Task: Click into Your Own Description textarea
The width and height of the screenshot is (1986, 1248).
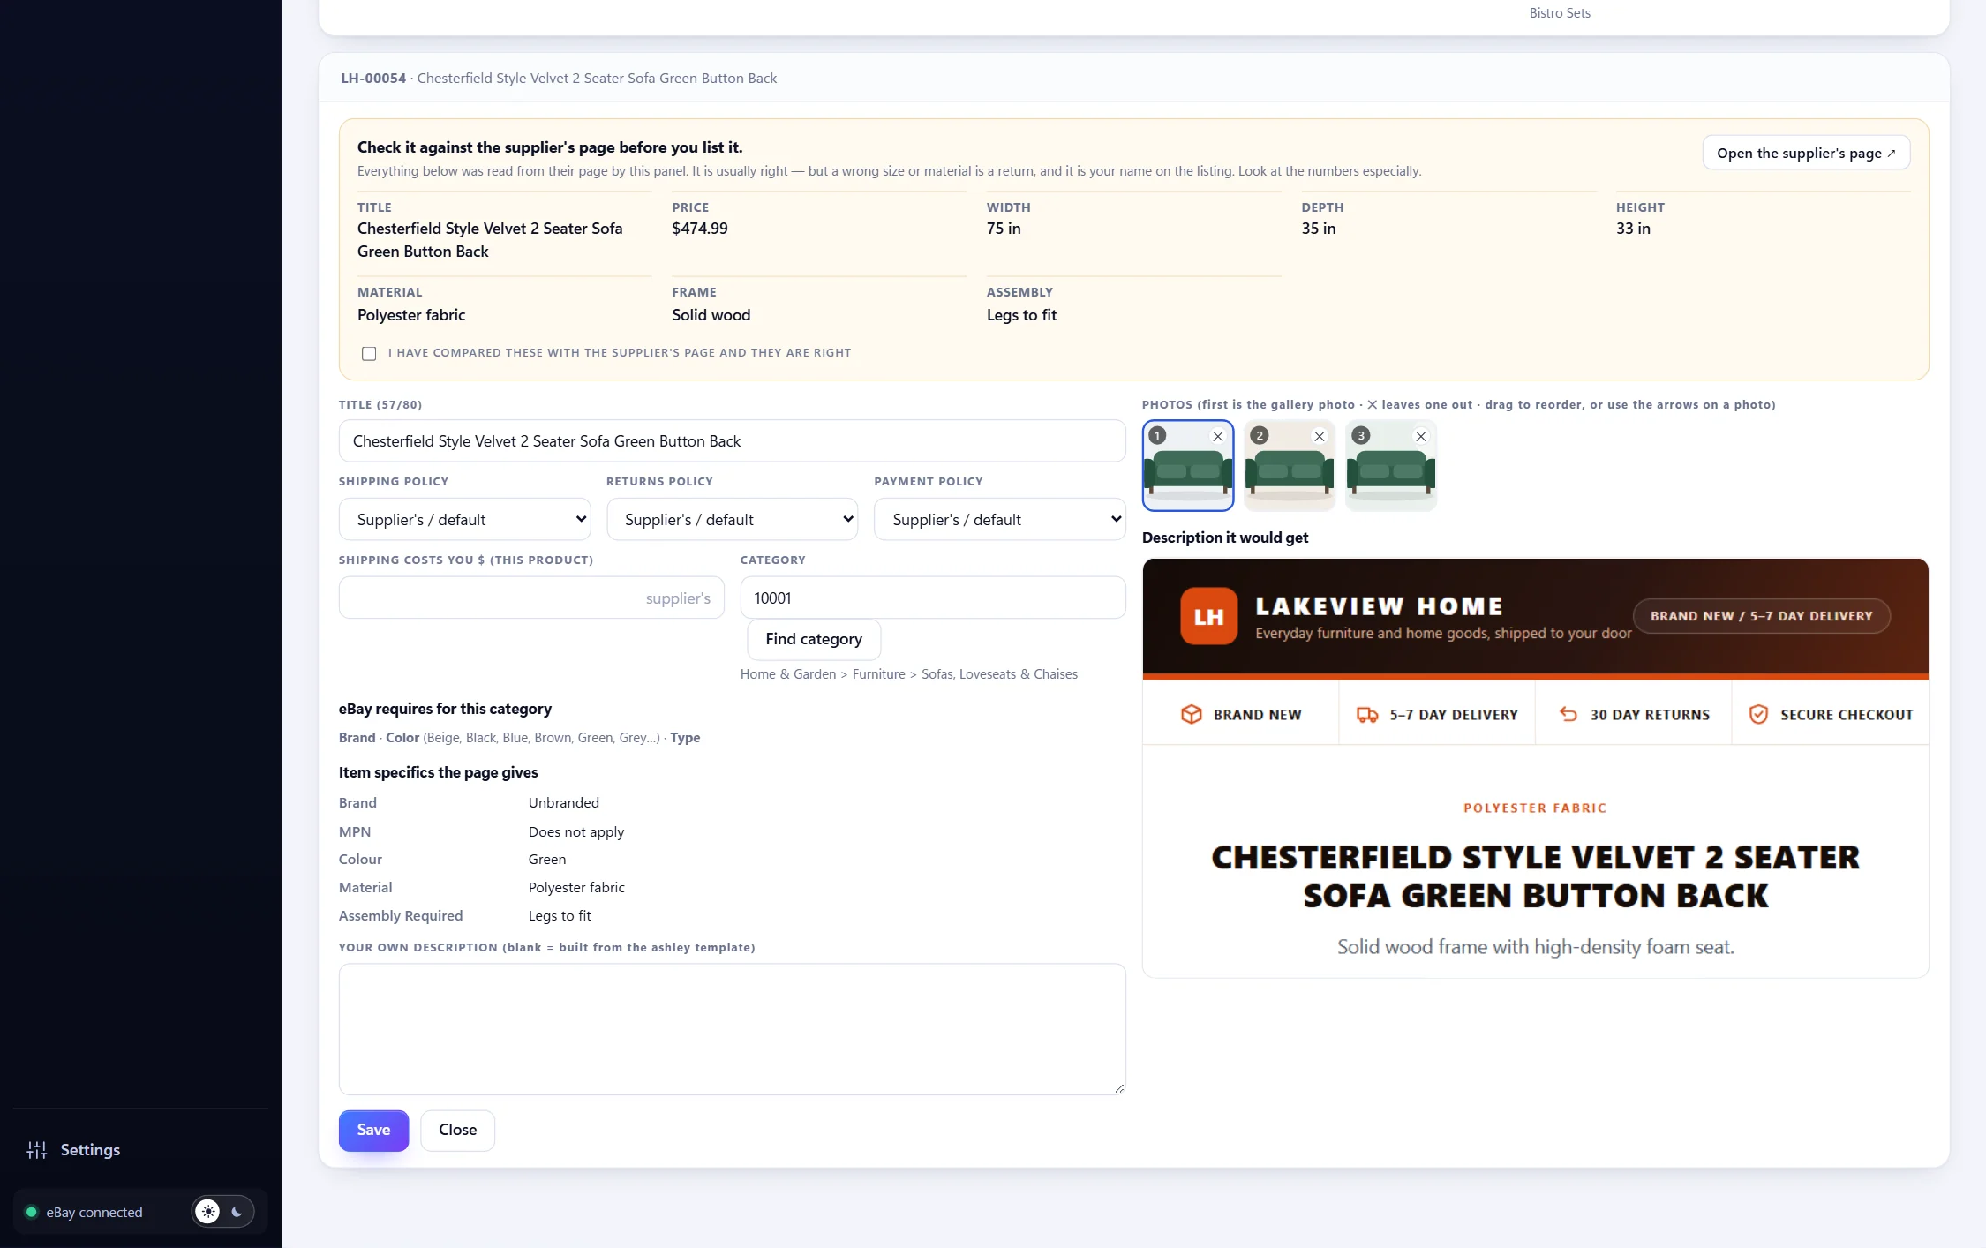Action: pos(732,1029)
